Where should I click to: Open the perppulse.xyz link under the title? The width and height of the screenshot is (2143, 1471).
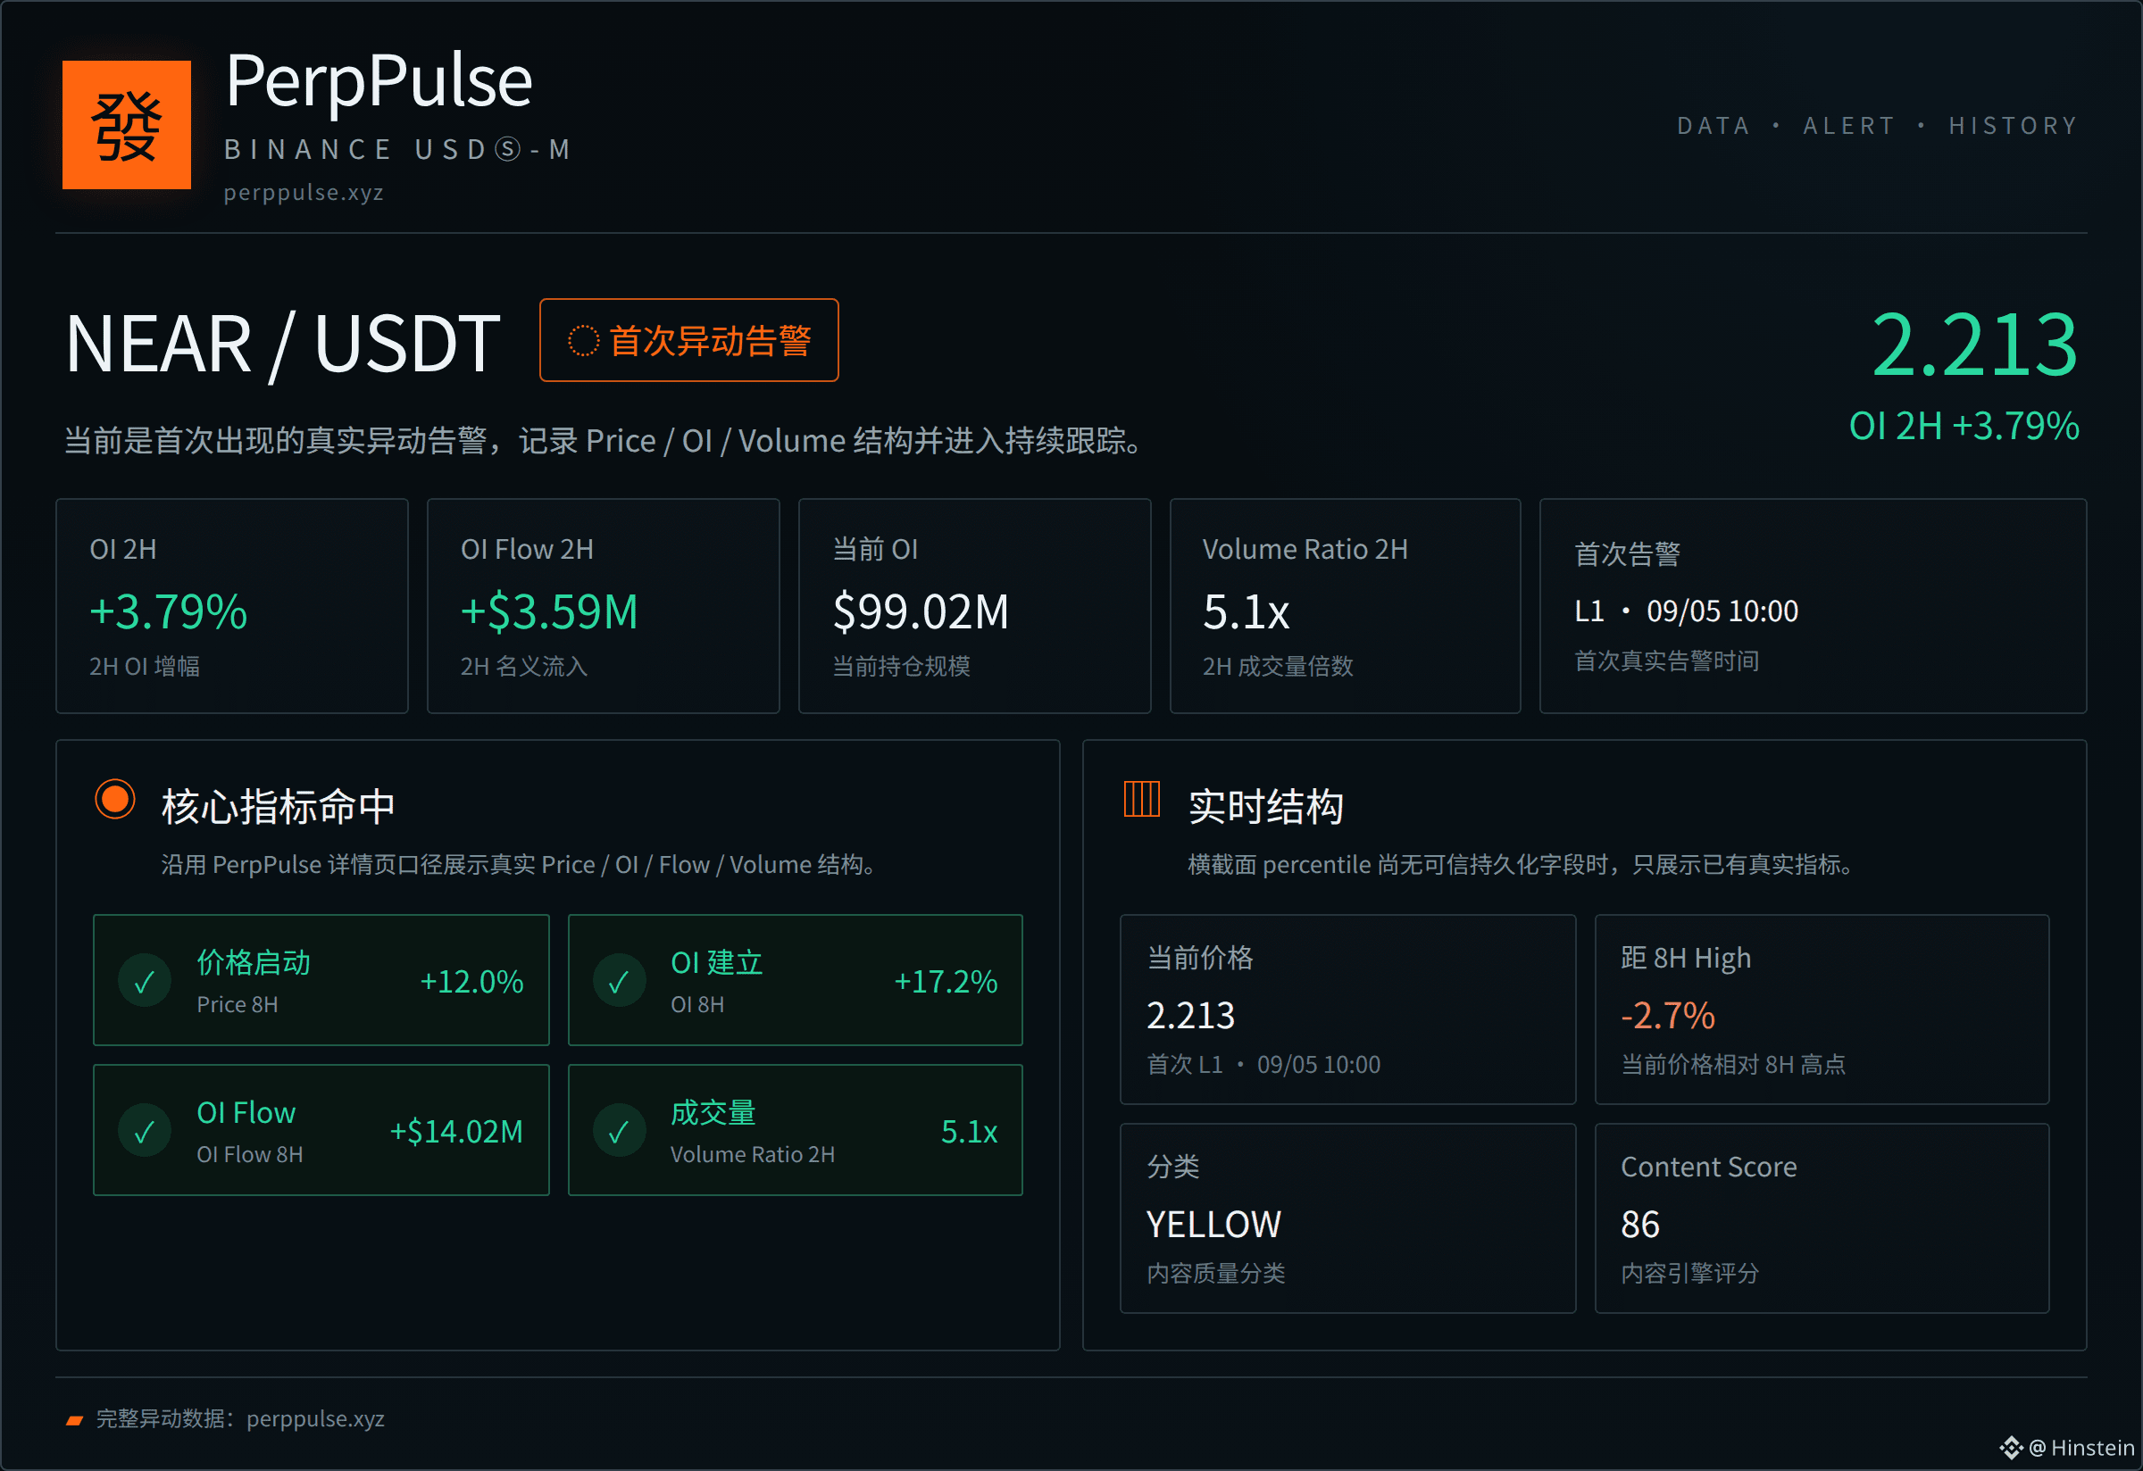304,193
